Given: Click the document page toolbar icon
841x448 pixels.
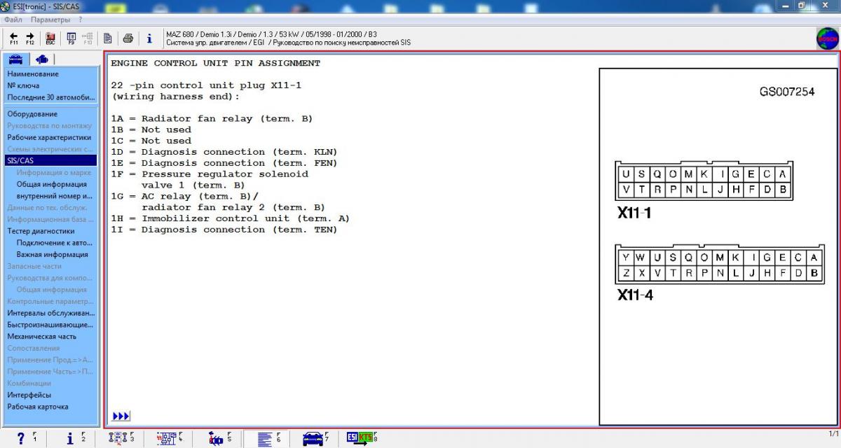Looking at the screenshot, I should click(108, 38).
